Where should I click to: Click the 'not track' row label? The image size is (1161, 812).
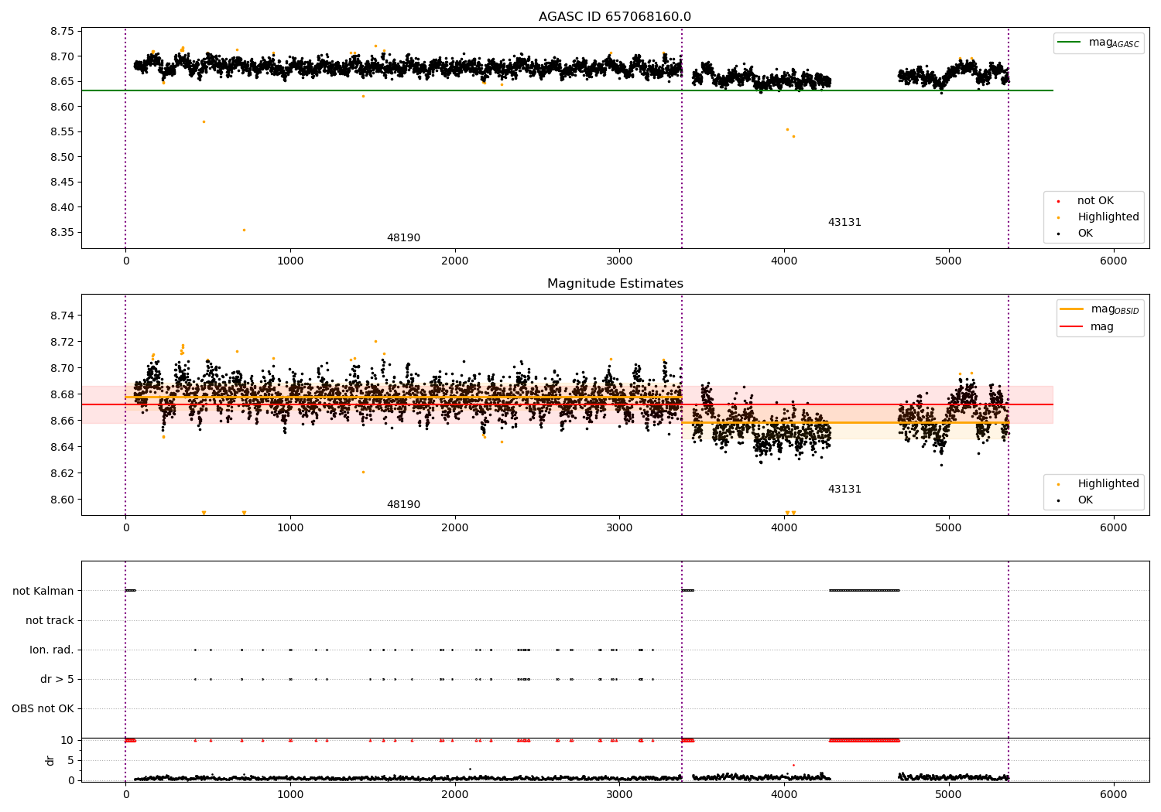[x=50, y=621]
